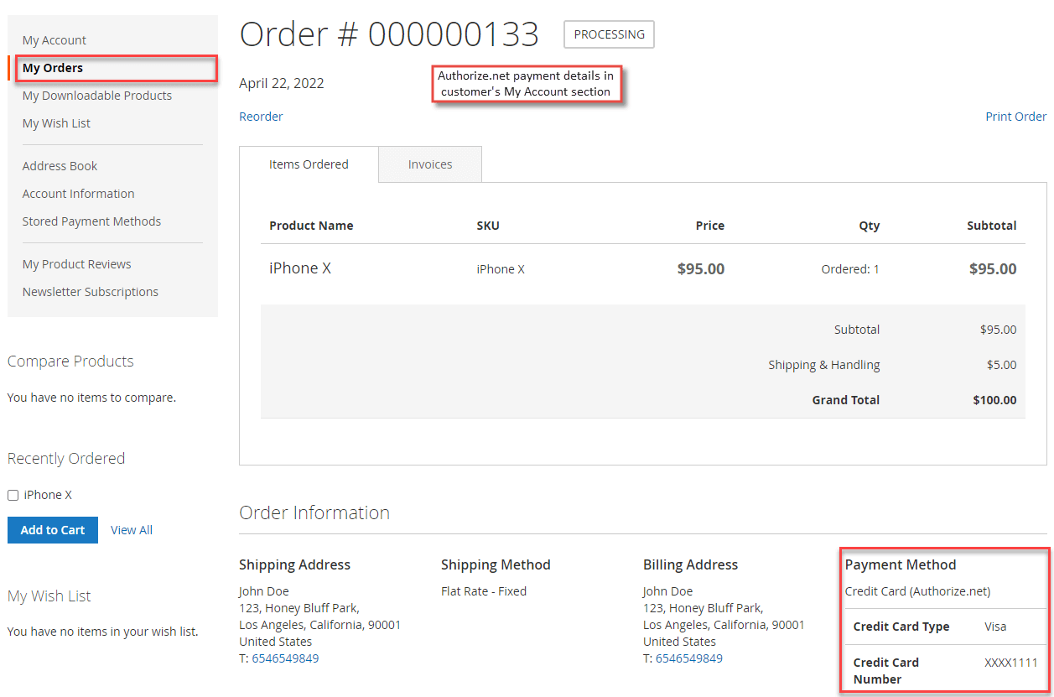
Task: Call the shipping address phone number link
Action: tap(285, 658)
